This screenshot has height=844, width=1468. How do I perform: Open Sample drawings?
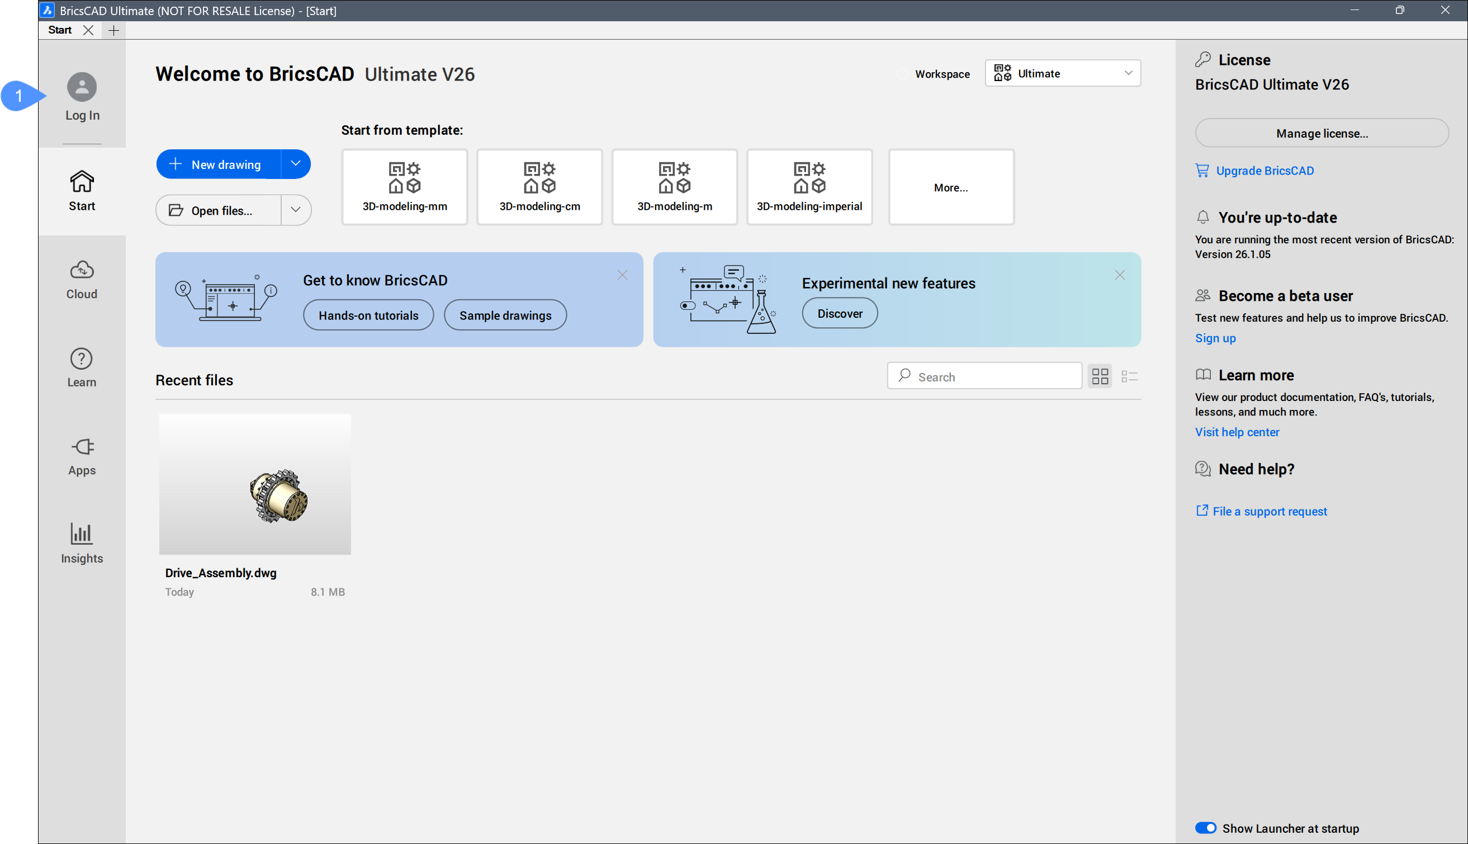[x=505, y=315]
